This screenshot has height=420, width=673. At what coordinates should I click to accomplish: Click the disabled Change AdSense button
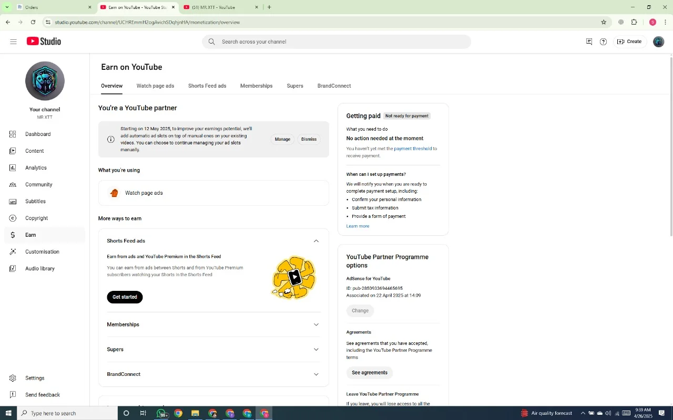coord(360,311)
